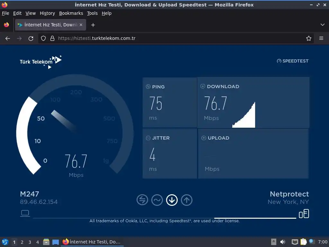Open tracking protection shield icon
This screenshot has height=247, width=329.
click(43, 39)
